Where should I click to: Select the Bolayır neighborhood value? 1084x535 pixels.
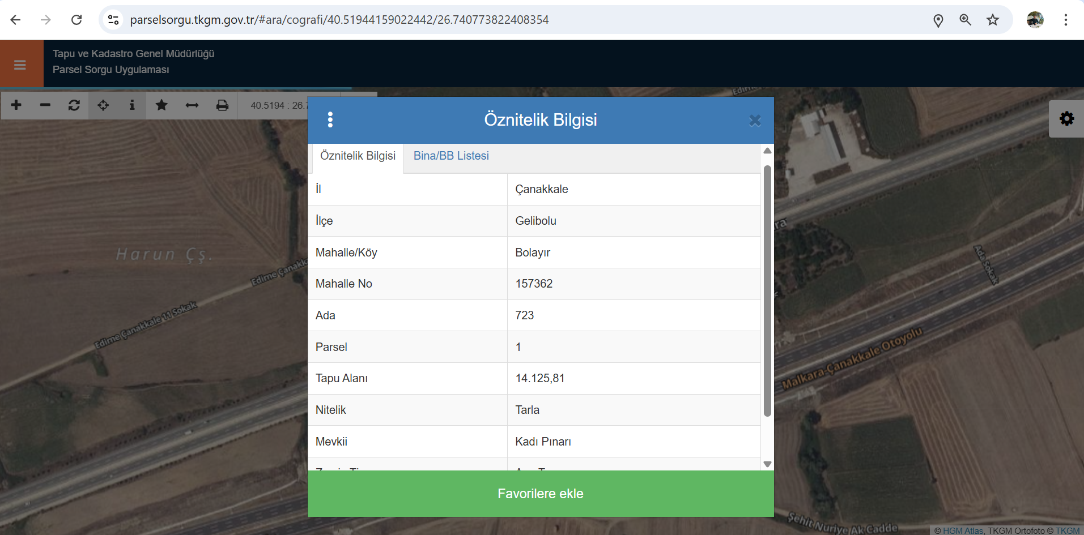point(533,252)
